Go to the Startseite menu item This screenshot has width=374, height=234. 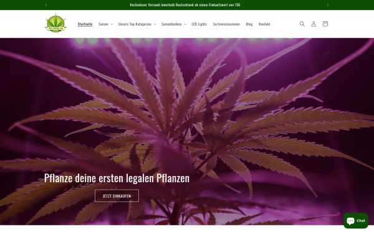pos(85,24)
